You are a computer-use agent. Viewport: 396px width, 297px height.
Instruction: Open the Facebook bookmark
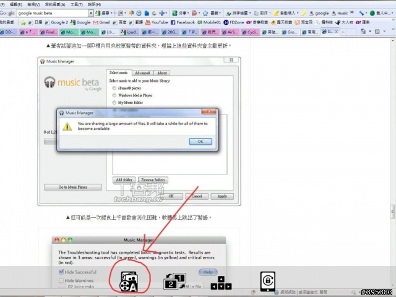183,22
